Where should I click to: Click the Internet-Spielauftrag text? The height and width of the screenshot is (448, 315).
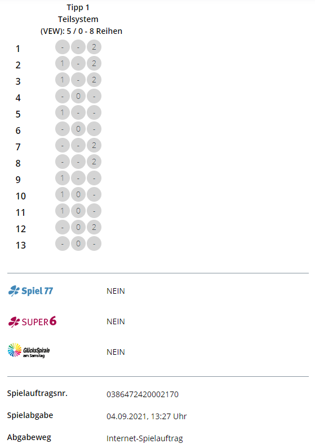(x=144, y=438)
